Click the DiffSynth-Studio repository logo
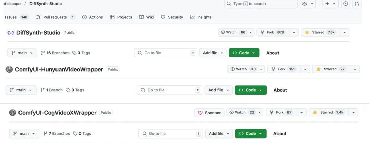The height and width of the screenshot is (143, 370). tap(11, 33)
